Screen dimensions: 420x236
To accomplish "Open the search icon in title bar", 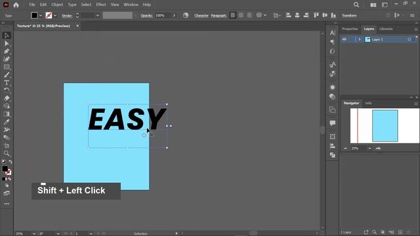I will coord(356,5).
